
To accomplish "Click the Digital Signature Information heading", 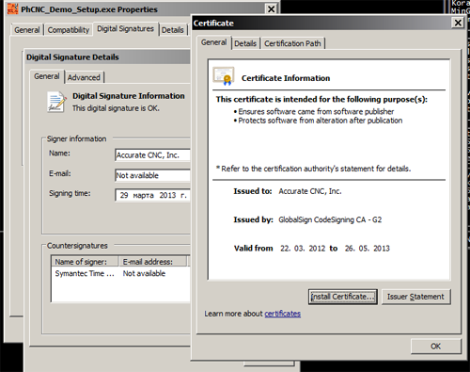I will point(129,96).
